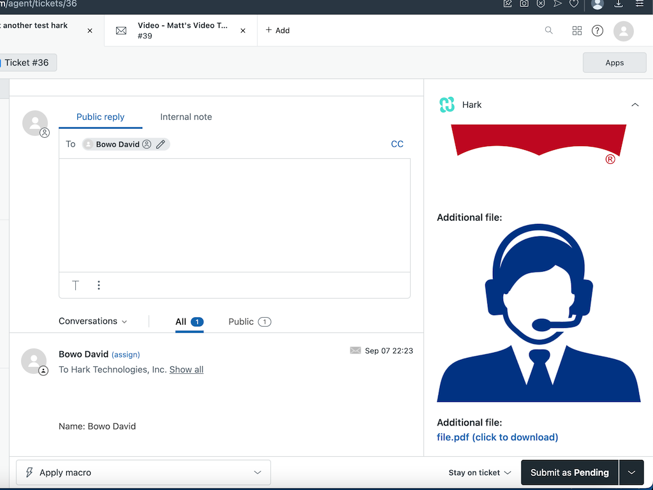The height and width of the screenshot is (490, 653).
Task: Click the three-dot more options in composer
Action: click(99, 285)
